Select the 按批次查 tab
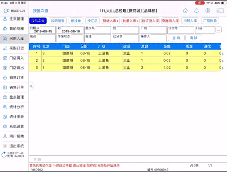The width and height of the screenshot is (227, 172). (x=38, y=21)
